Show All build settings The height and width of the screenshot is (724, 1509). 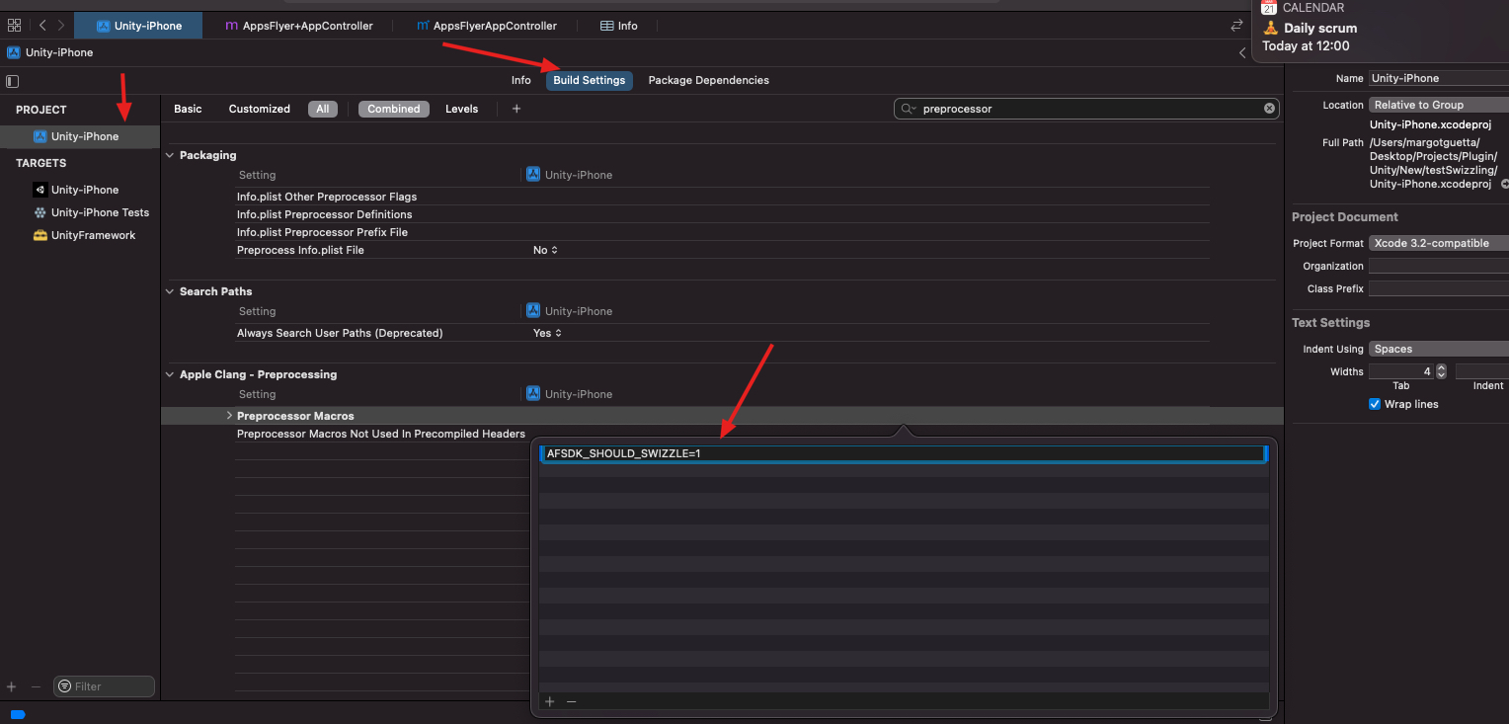(323, 109)
